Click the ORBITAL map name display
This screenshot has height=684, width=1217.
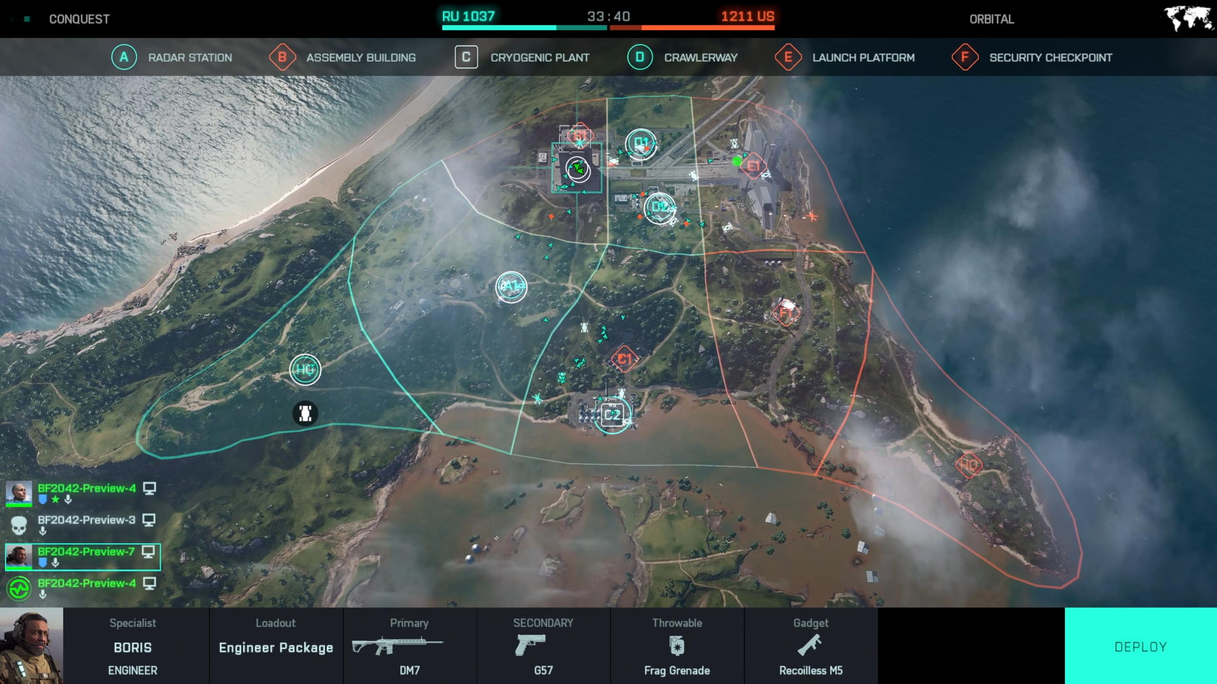point(991,19)
